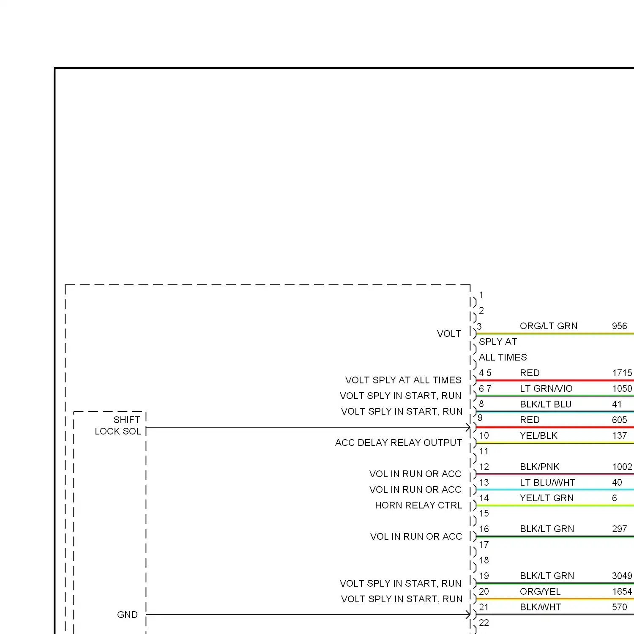634x634 pixels.
Task: Select the YEL/BLK wire label
Action: click(x=538, y=435)
